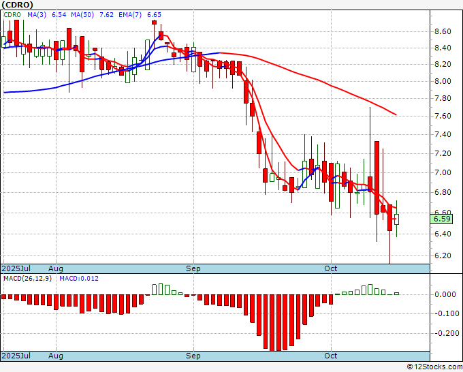Click the 6.40 price axis label
The width and height of the screenshot is (463, 372).
point(443,234)
